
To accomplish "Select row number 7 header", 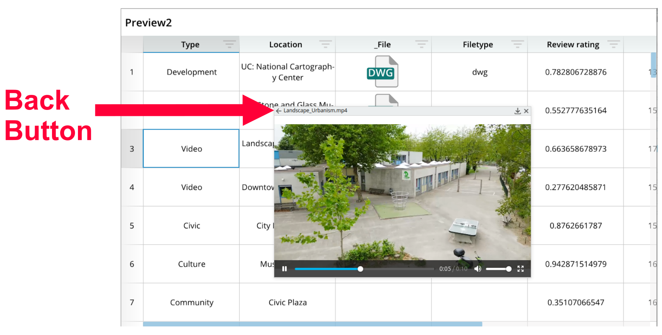I will click(x=132, y=302).
